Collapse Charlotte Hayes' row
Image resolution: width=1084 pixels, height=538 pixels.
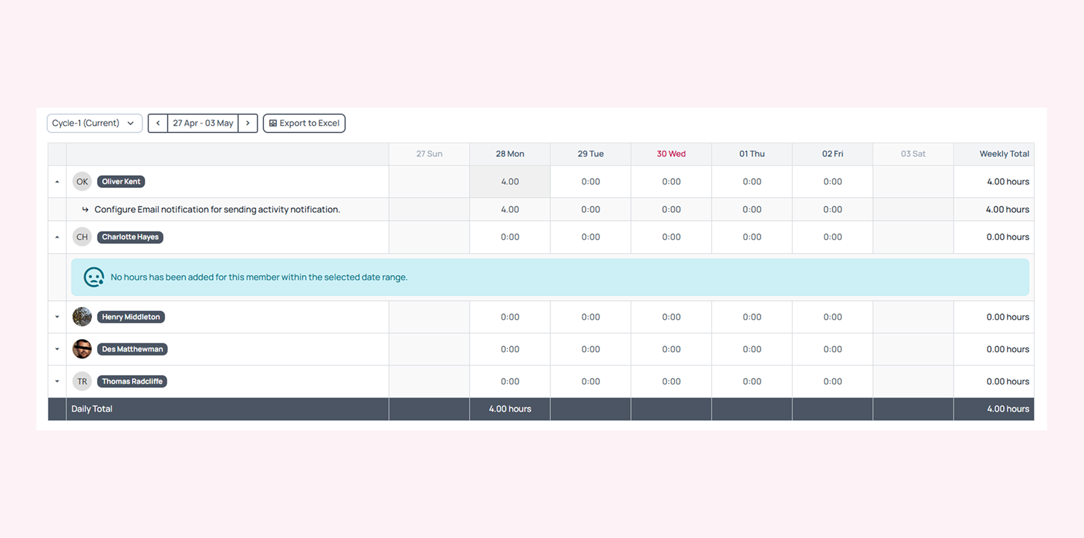[57, 237]
